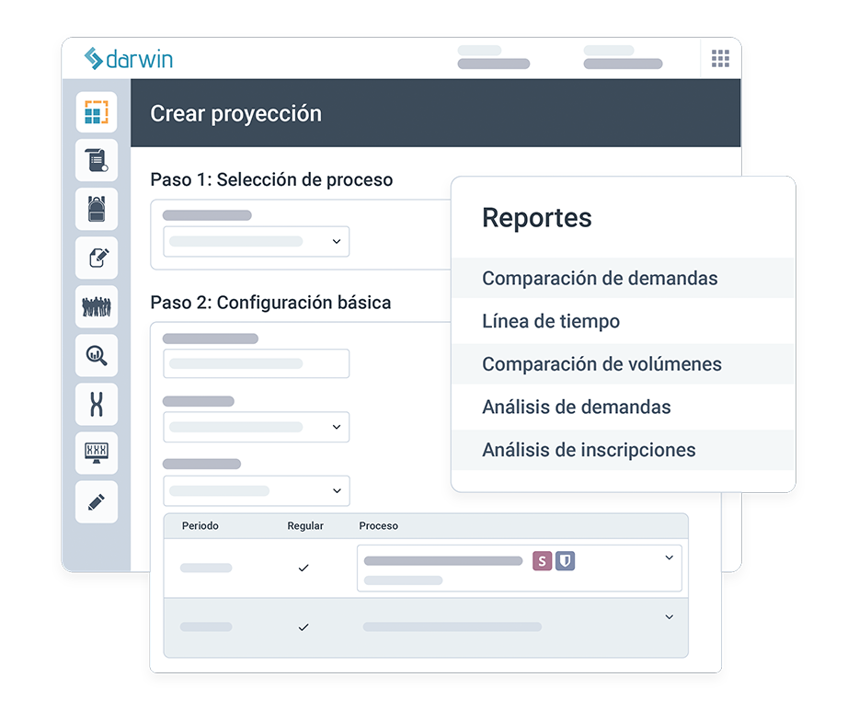Viewport: 859px width, 712px height.
Task: Select Comparación de demandas report
Action: pos(623,278)
